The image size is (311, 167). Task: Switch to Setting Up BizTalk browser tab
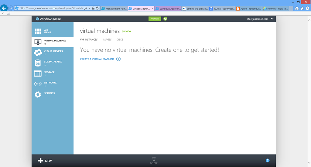[x=195, y=9]
